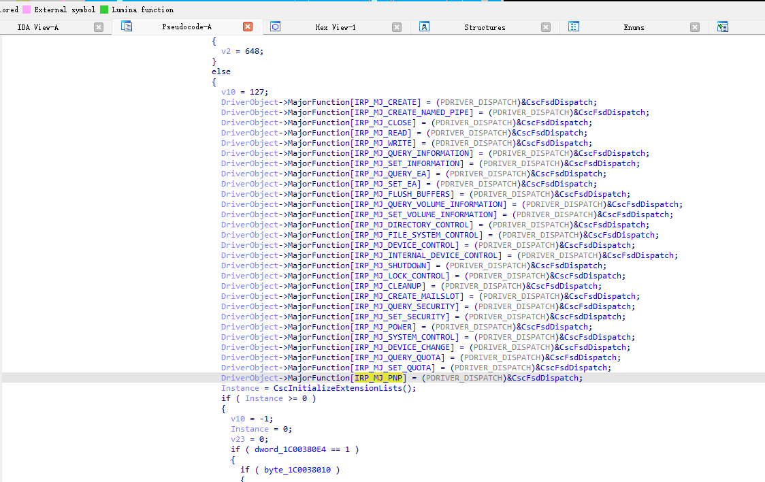Open the Enums tab
Image resolution: width=765 pixels, height=482 pixels.
pyautogui.click(x=634, y=27)
